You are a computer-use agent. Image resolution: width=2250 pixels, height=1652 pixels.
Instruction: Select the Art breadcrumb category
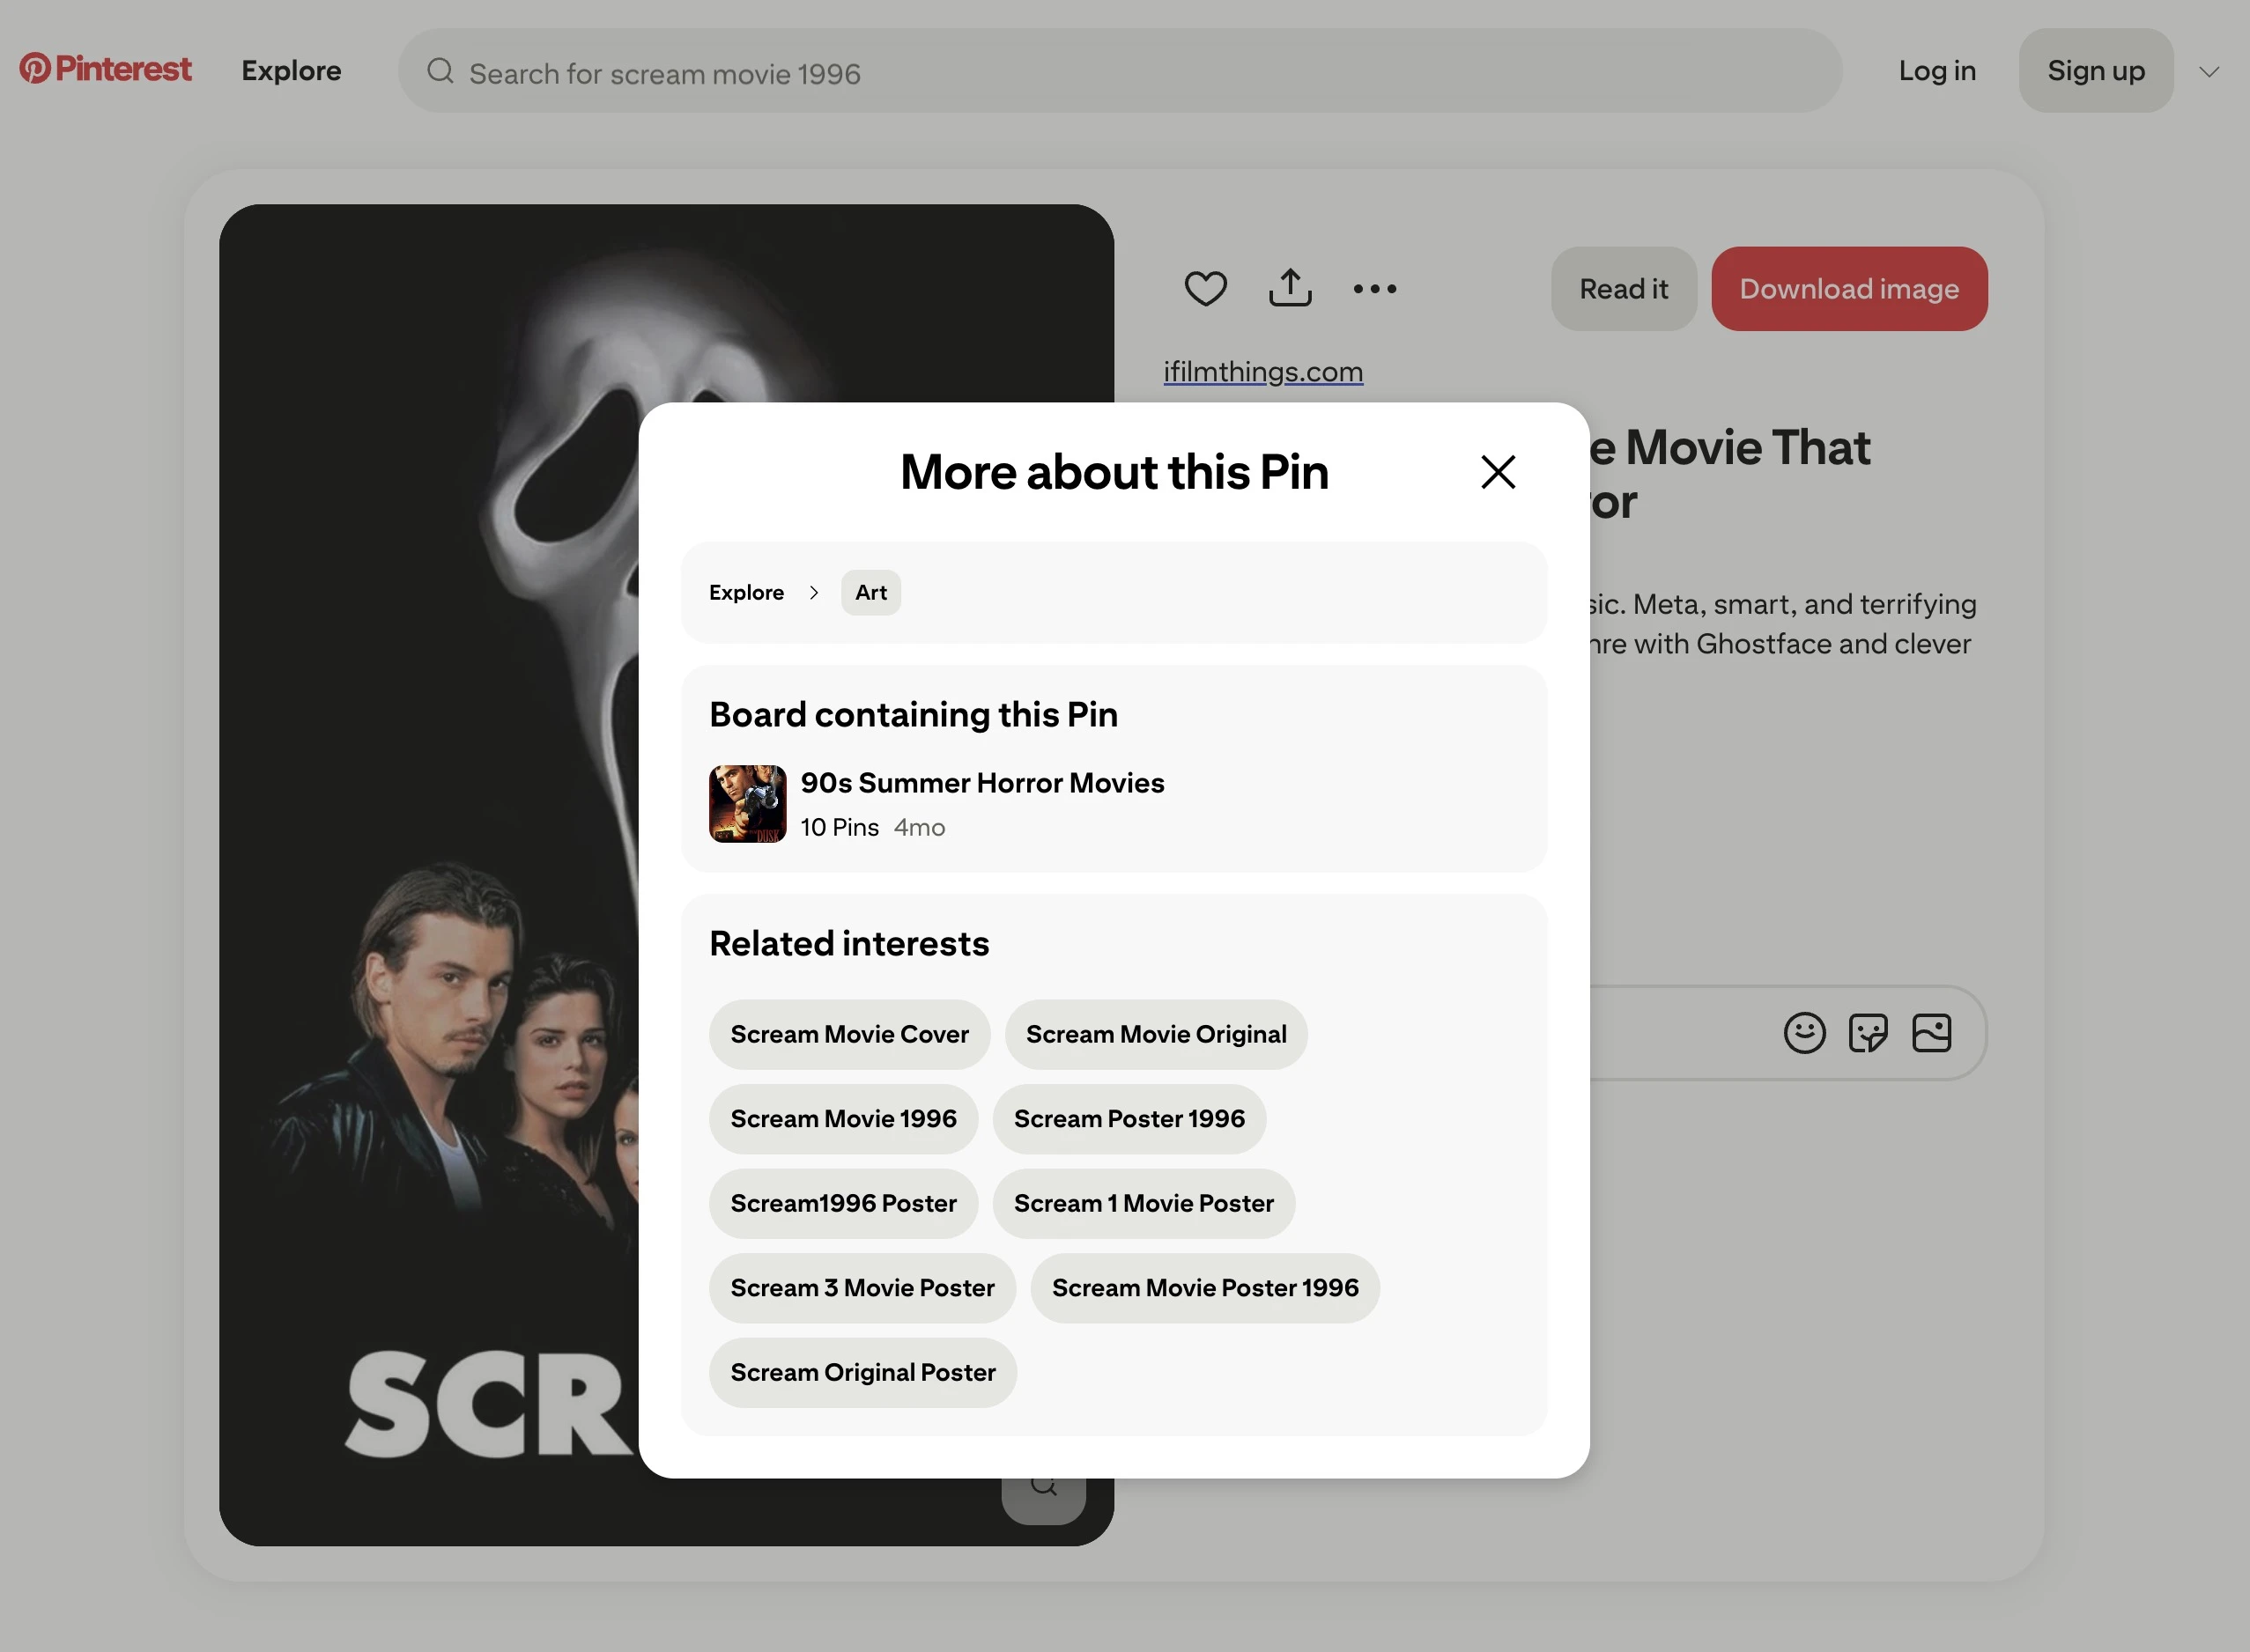click(870, 593)
